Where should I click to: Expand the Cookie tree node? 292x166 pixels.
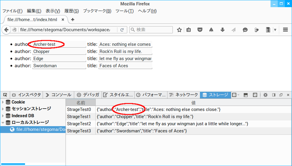click(3, 102)
